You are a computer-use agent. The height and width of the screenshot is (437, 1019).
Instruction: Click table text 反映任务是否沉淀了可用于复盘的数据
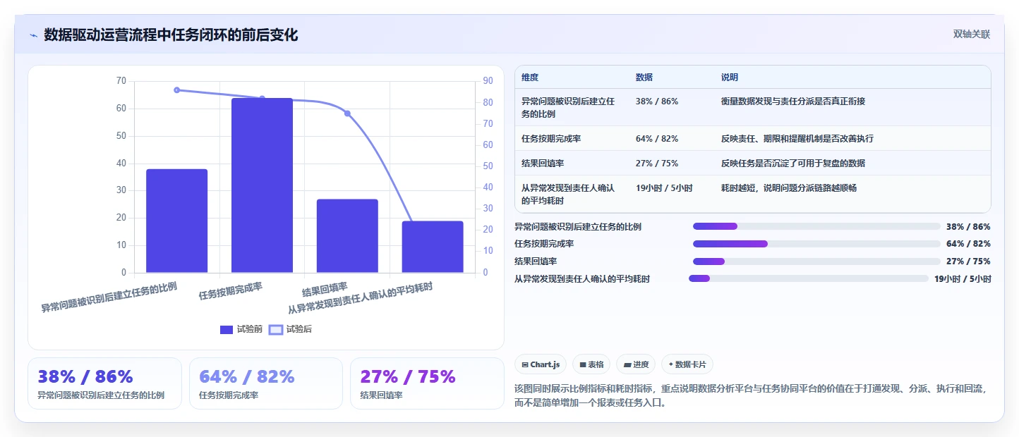793,164
